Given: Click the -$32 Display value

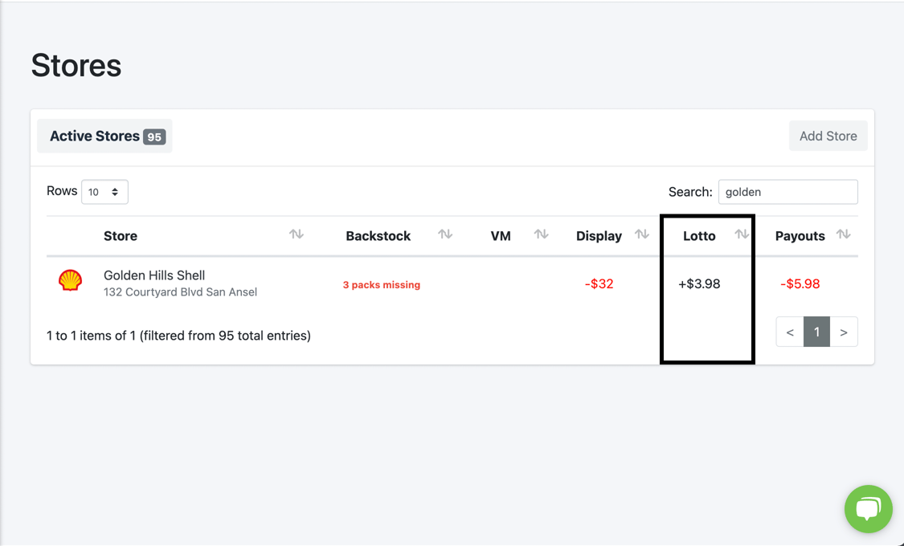Looking at the screenshot, I should 599,284.
